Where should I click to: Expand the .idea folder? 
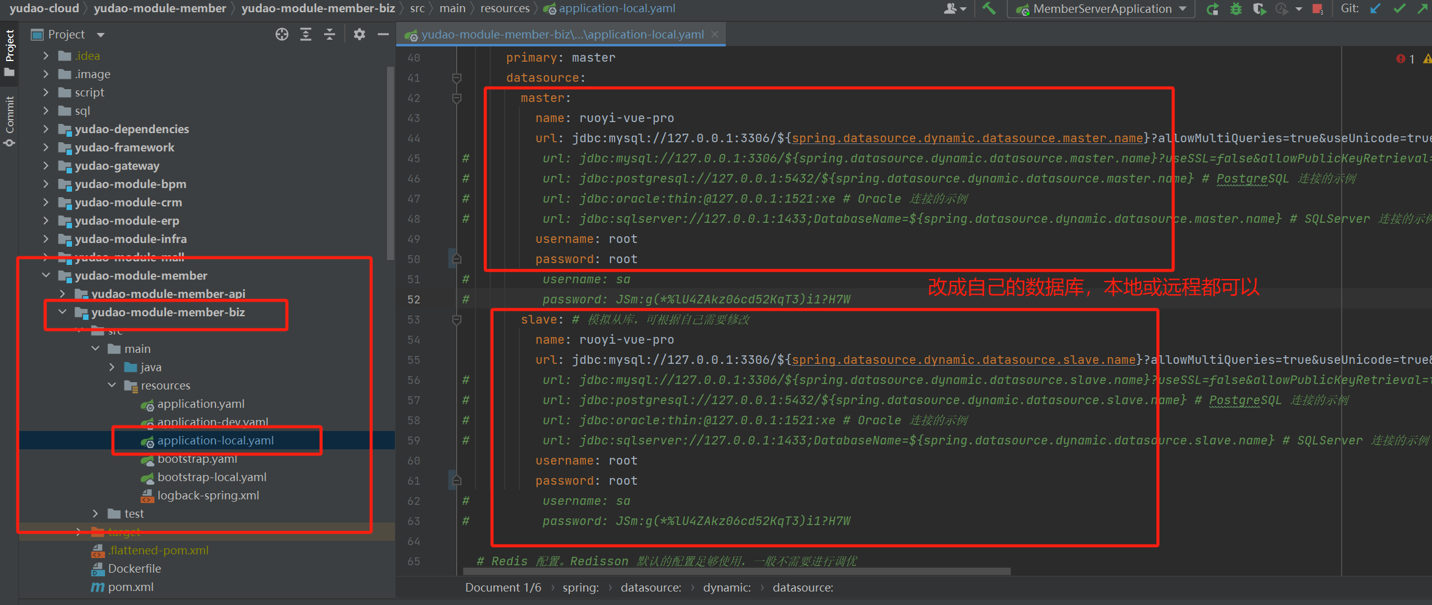coord(46,56)
